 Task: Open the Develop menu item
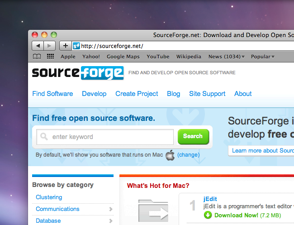[94, 94]
